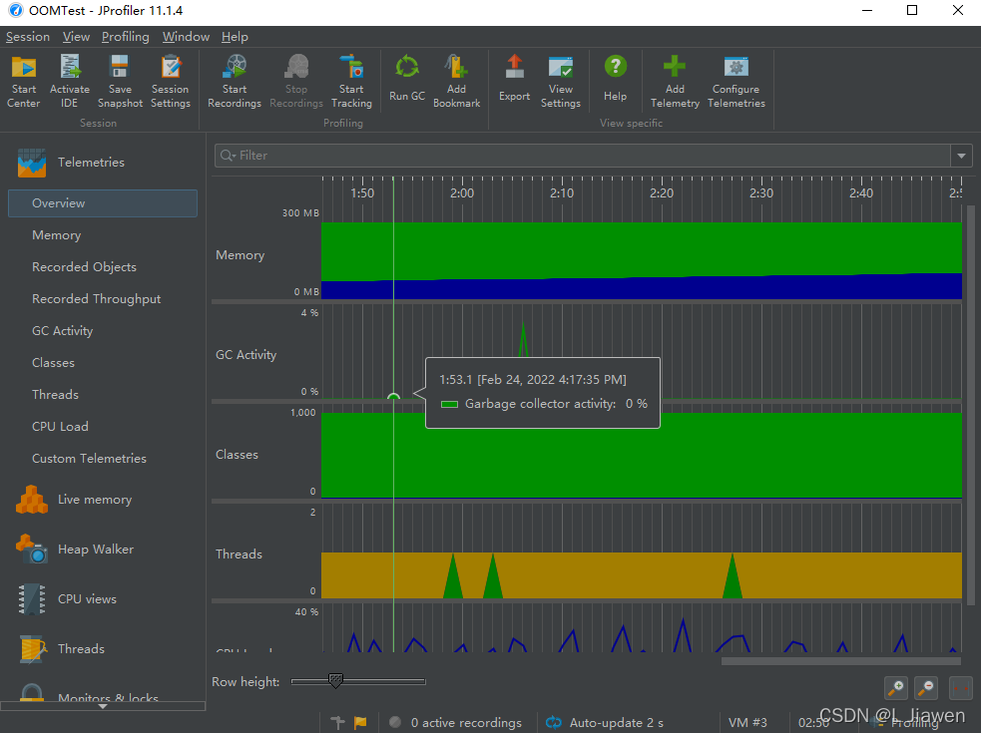The image size is (981, 733).
Task: Run GC now
Action: pyautogui.click(x=407, y=78)
